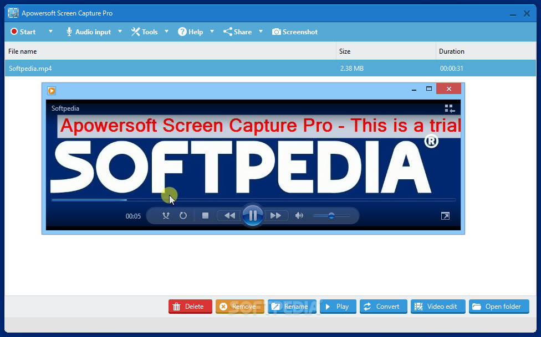Rename the selected file

tap(292, 307)
